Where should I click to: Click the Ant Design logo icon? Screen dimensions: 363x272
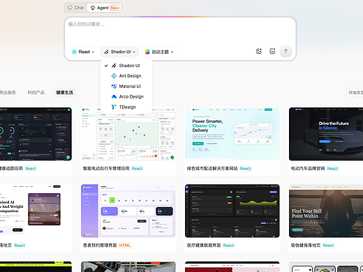pyautogui.click(x=114, y=76)
